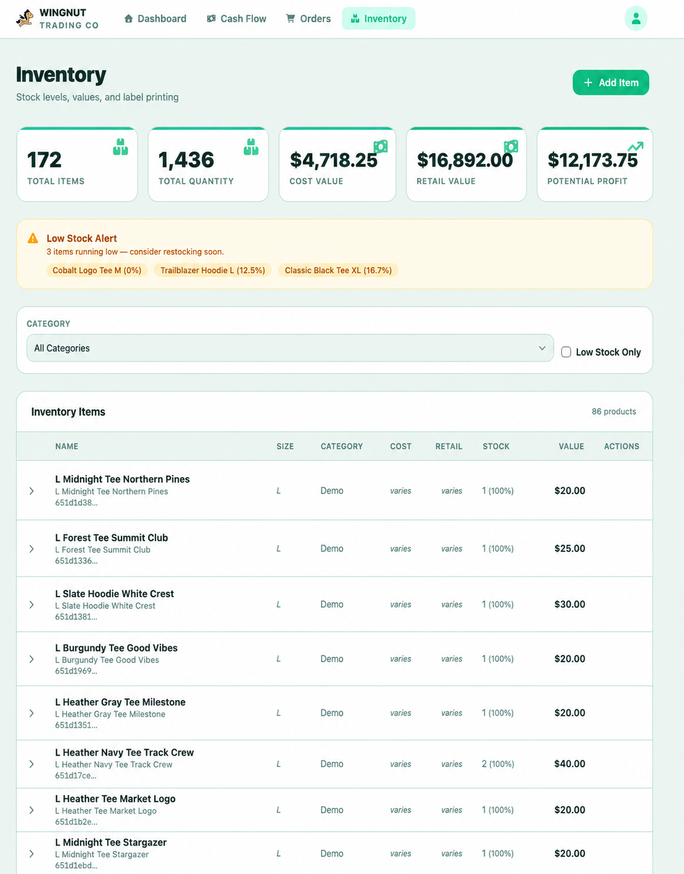Screen dimensions: 684x874
Task: Click the money icon on Retail Value card
Action: coord(511,147)
